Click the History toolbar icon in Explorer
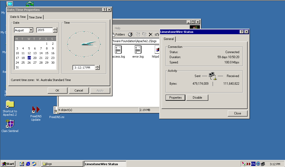 130,34
